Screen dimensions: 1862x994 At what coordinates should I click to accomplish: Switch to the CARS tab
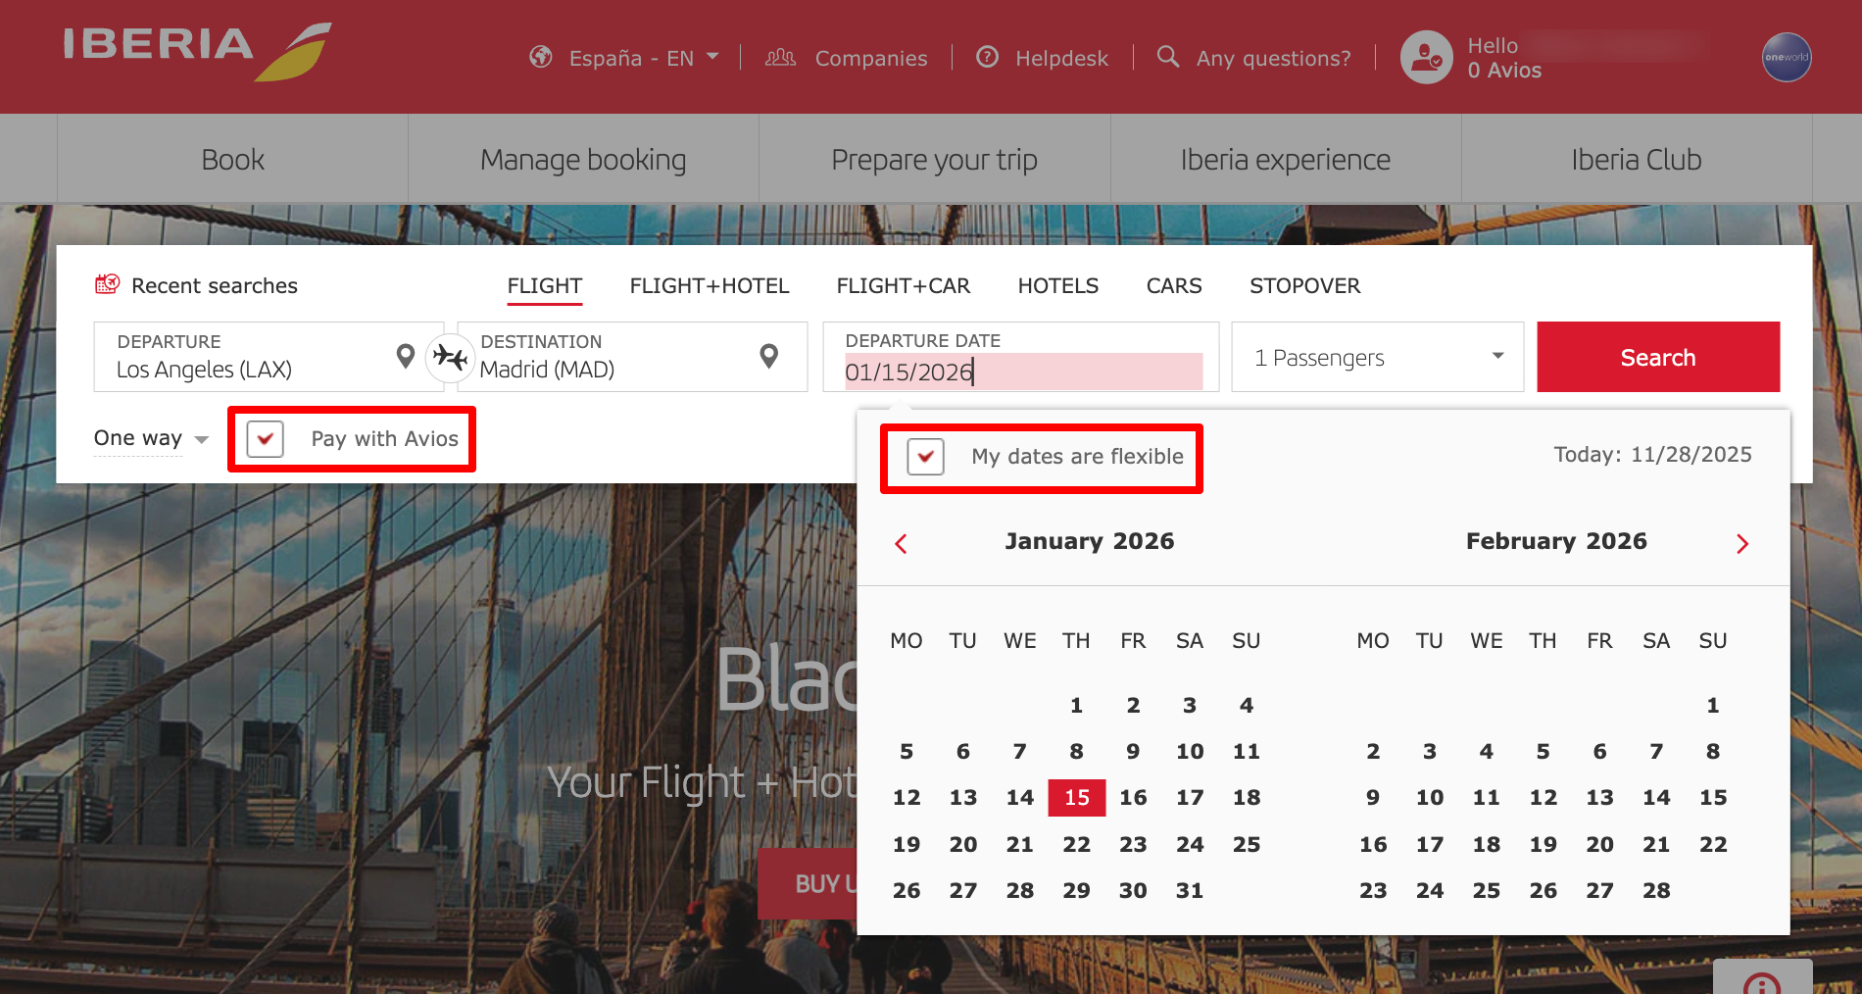pyautogui.click(x=1174, y=285)
